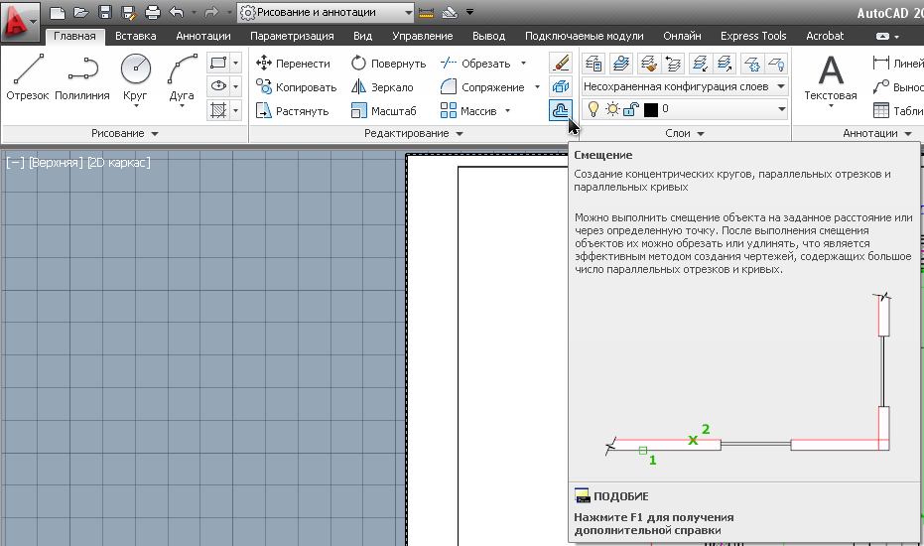Click the layer unisolate icon

pyautogui.click(x=725, y=64)
